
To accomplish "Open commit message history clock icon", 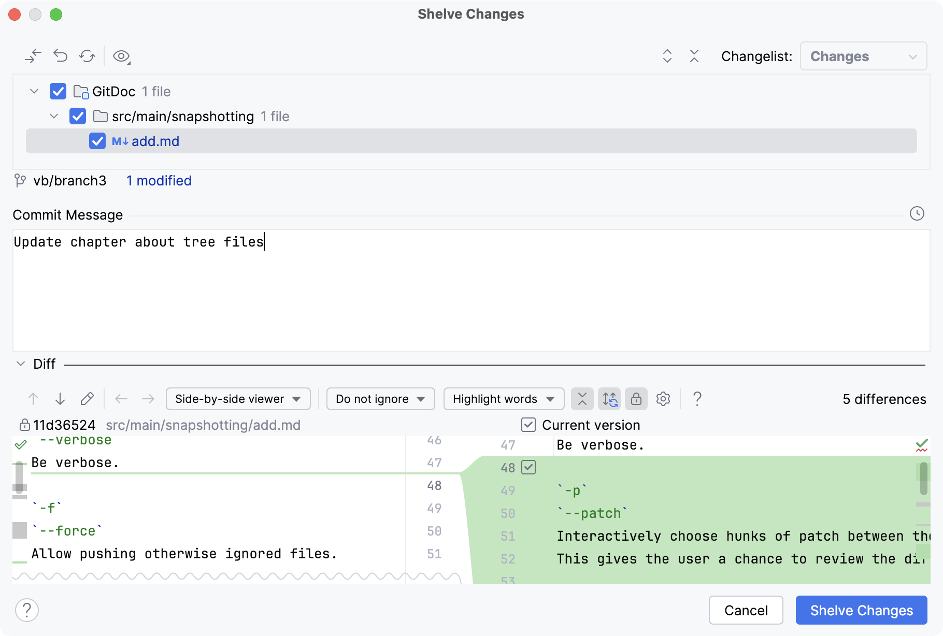I will 917,213.
